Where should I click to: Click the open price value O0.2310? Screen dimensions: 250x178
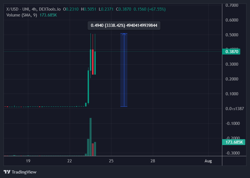(71, 9)
